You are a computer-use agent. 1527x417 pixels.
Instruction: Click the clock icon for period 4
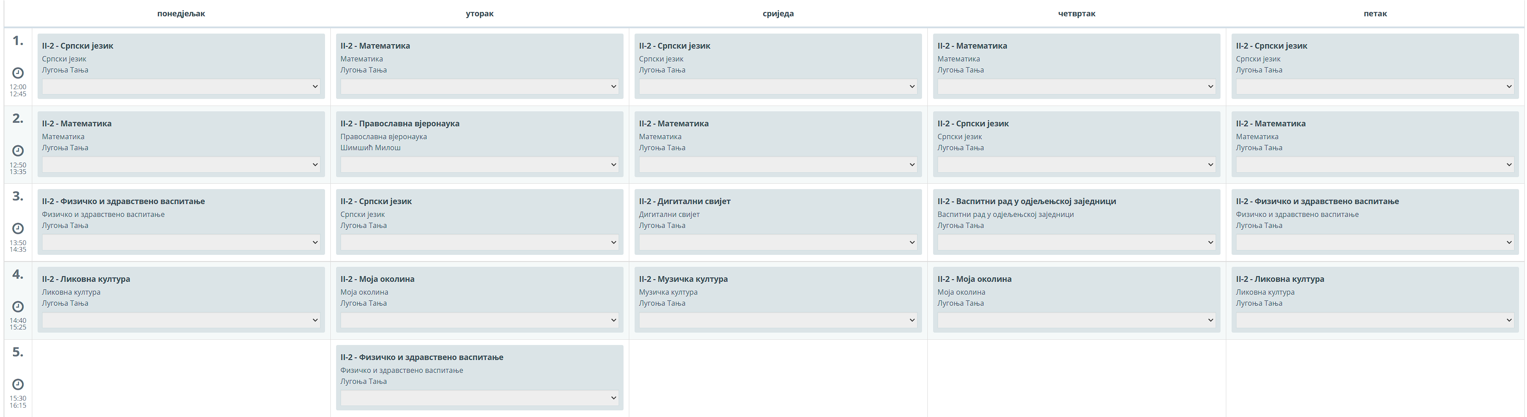click(x=18, y=306)
